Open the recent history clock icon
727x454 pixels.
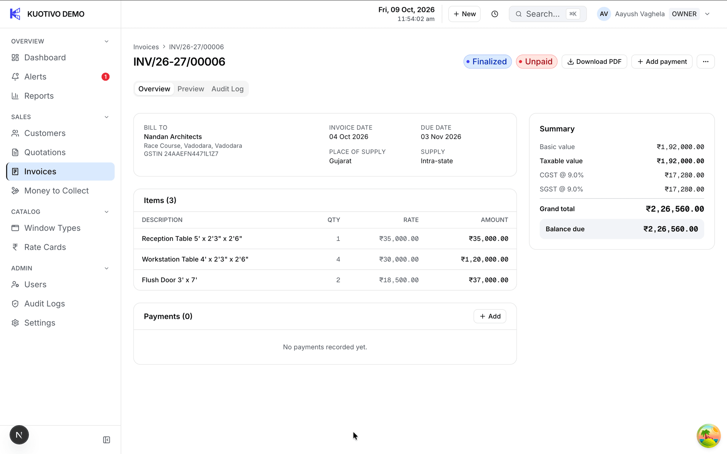click(495, 14)
